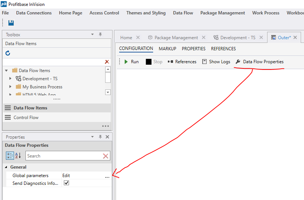Click the Save disk icon in toolbar

(x=11, y=23)
